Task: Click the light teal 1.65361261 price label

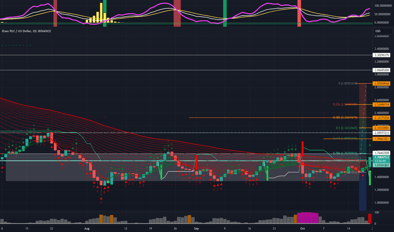Action: (381, 165)
